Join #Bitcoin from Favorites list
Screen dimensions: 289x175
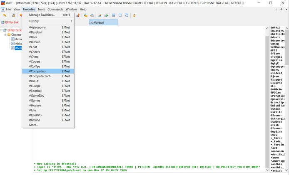click(48, 42)
